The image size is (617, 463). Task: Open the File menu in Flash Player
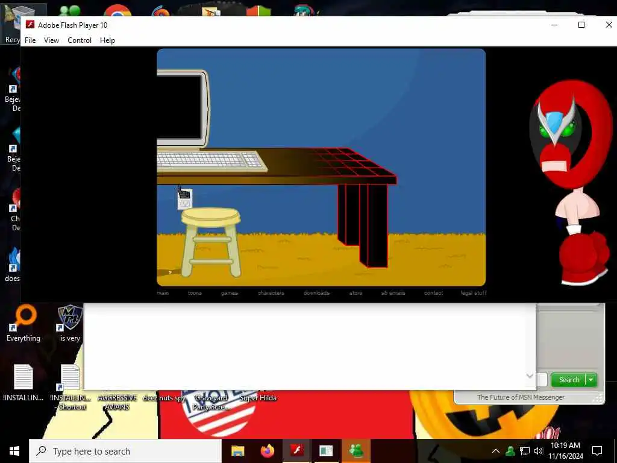(x=30, y=40)
